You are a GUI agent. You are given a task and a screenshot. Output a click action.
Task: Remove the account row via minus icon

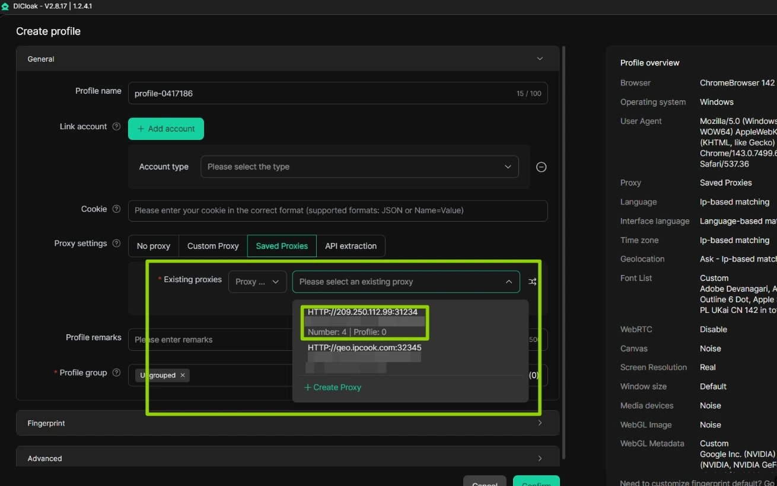pyautogui.click(x=541, y=167)
